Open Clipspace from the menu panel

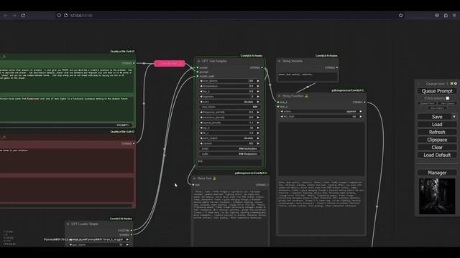coord(437,140)
